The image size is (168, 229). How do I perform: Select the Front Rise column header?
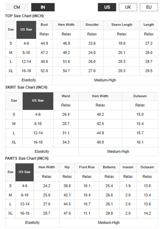point(87,167)
